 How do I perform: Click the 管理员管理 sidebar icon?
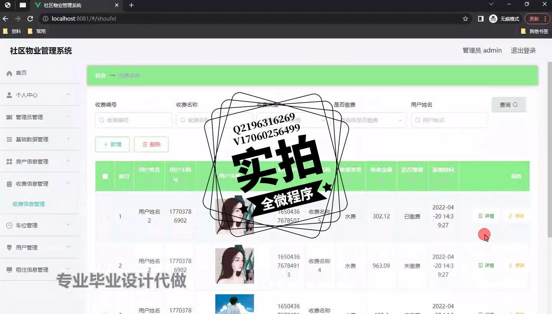[10, 117]
